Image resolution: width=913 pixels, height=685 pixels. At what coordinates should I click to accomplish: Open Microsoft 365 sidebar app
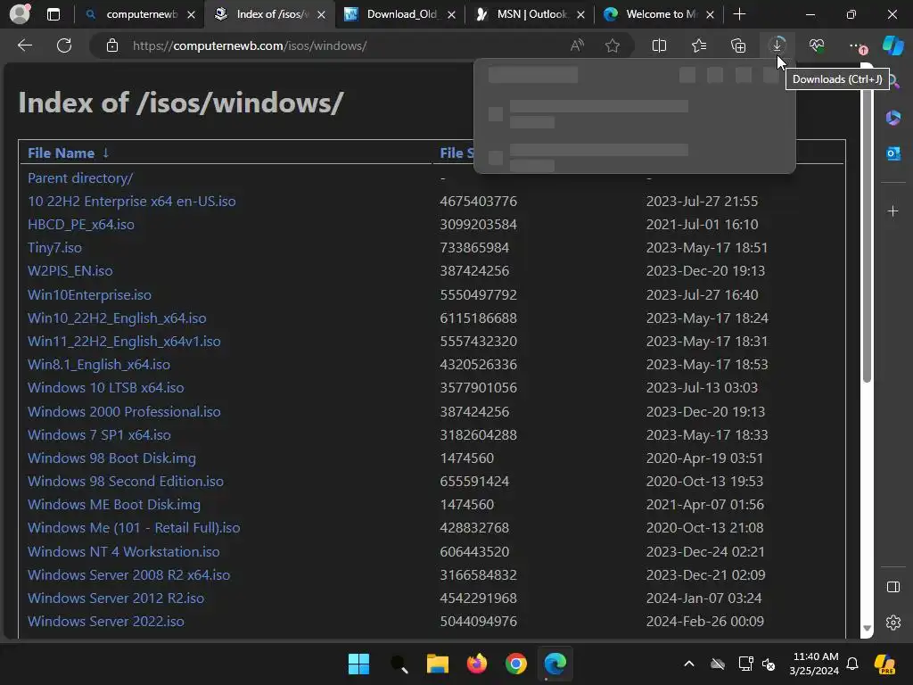point(892,119)
